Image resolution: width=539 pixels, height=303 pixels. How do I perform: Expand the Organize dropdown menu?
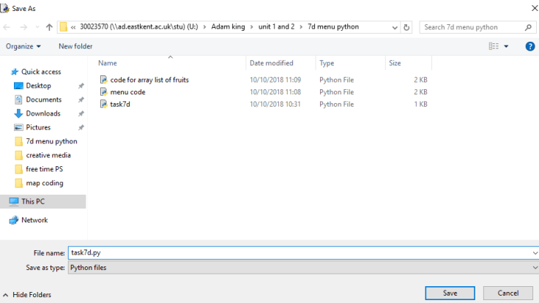click(x=23, y=46)
